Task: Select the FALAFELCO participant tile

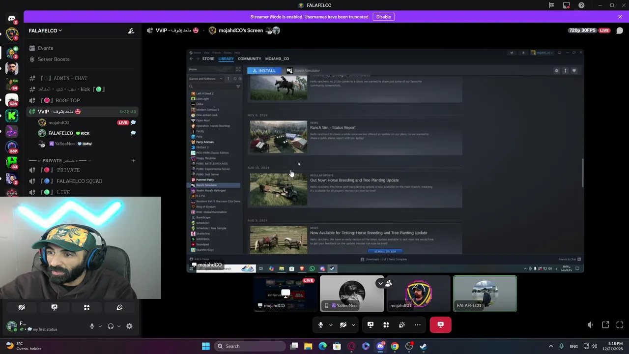Action: tap(485, 294)
